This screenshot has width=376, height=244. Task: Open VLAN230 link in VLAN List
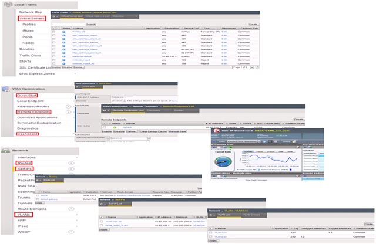221,237
